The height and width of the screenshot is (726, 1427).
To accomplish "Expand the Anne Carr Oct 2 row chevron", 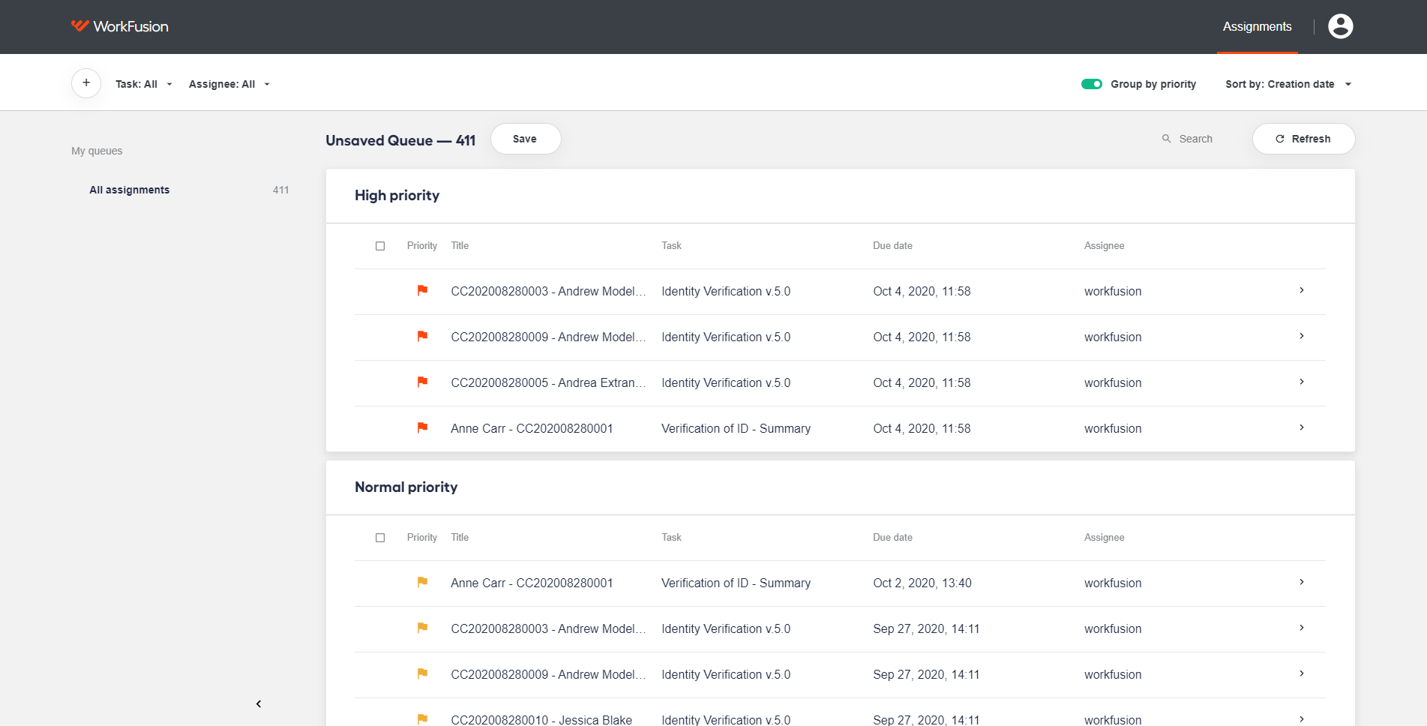I will coord(1302,582).
